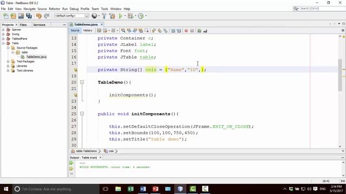Screen dimensions: 346x194
Task: Click the Shift Line Right icon
Action: pyautogui.click(x=179, y=31)
